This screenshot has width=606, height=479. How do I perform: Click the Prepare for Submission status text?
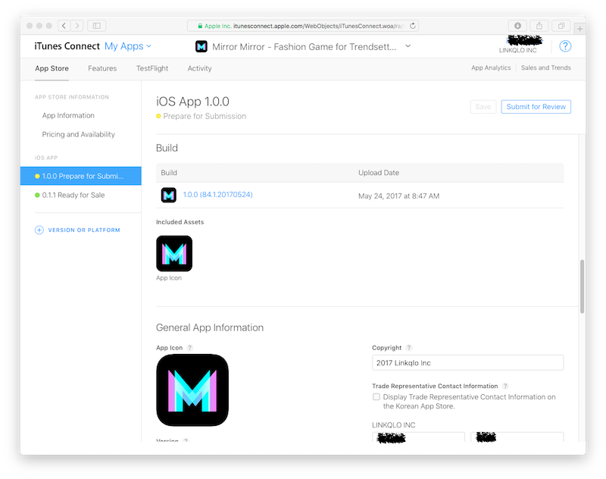205,116
